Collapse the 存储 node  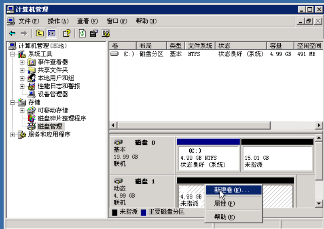[13, 102]
